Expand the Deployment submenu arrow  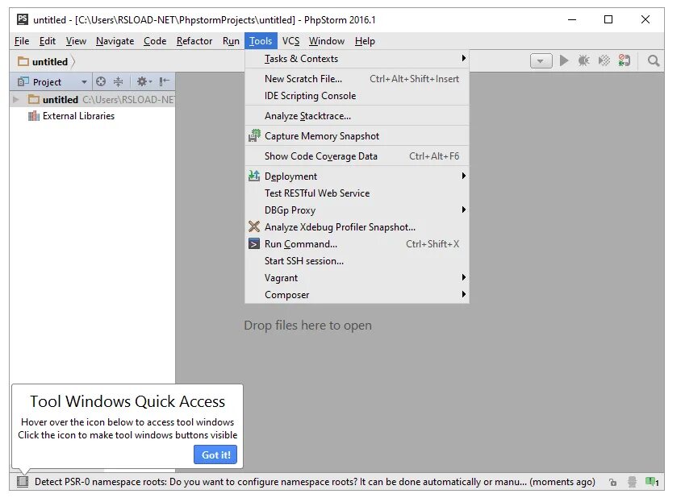point(464,176)
